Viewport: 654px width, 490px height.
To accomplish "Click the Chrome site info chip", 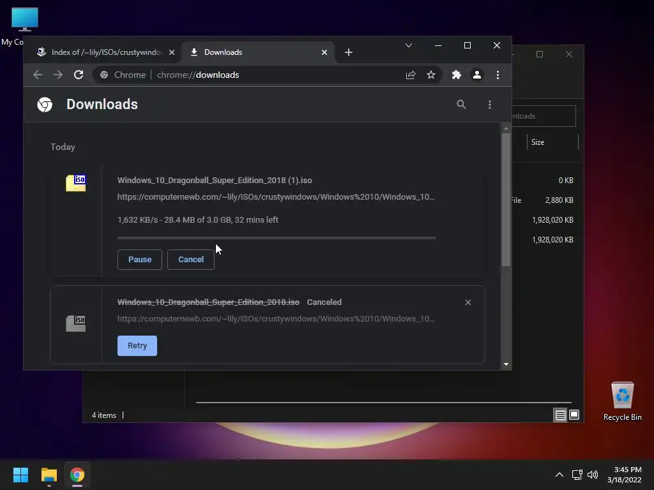I will click(x=123, y=75).
